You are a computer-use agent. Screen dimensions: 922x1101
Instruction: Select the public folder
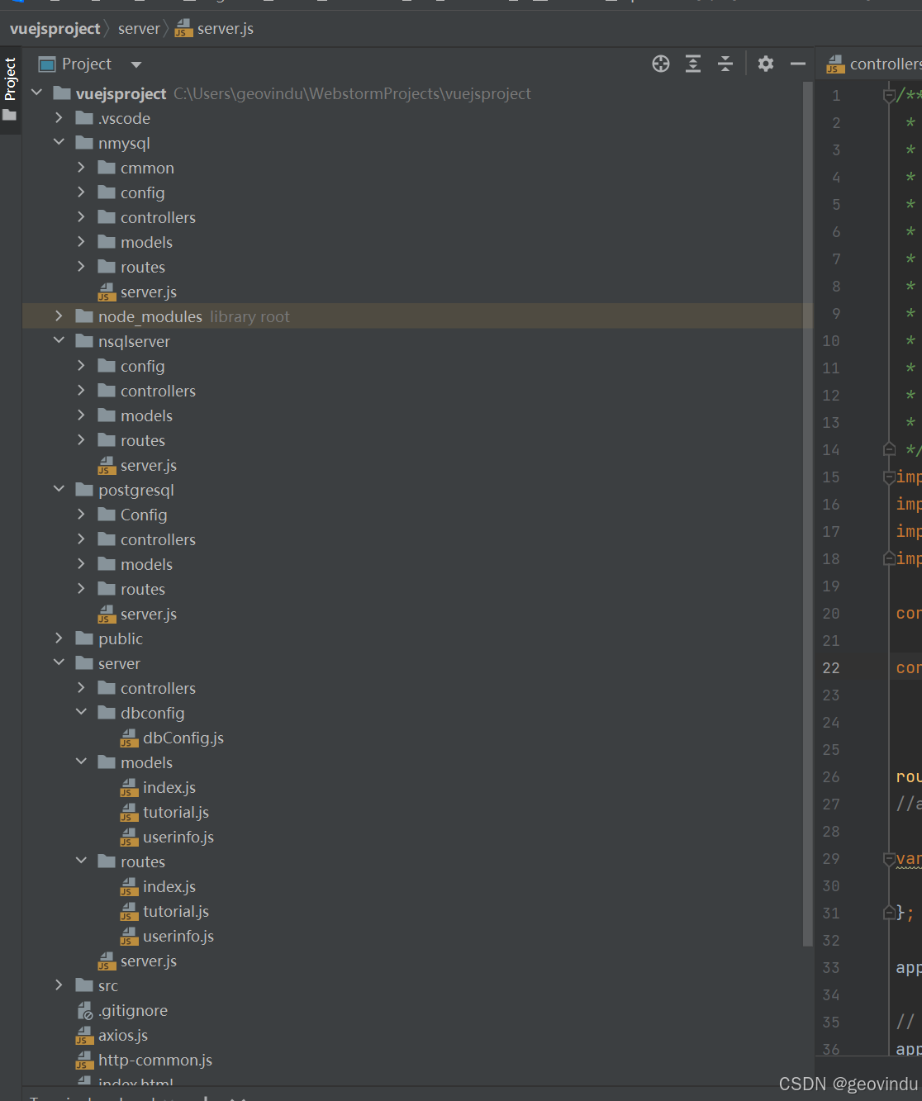121,638
